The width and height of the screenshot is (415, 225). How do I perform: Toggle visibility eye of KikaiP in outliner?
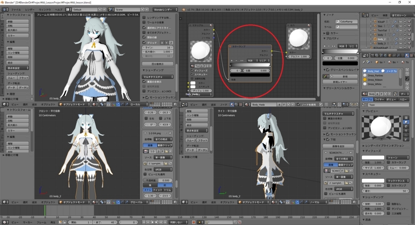click(x=401, y=22)
